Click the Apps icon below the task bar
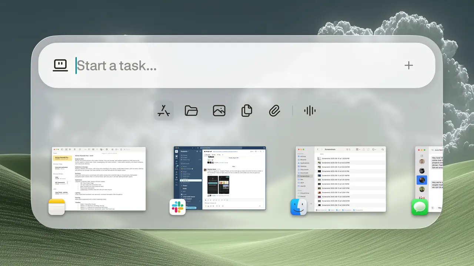This screenshot has width=474, height=266. click(163, 110)
